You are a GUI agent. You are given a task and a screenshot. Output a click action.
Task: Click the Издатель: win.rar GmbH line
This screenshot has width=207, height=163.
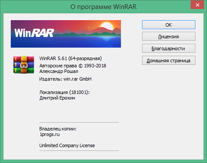click(65, 79)
